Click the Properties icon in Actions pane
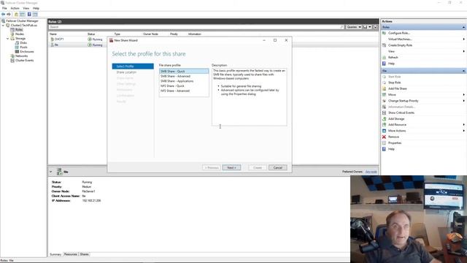Image resolution: width=467 pixels, height=263 pixels. [x=385, y=143]
